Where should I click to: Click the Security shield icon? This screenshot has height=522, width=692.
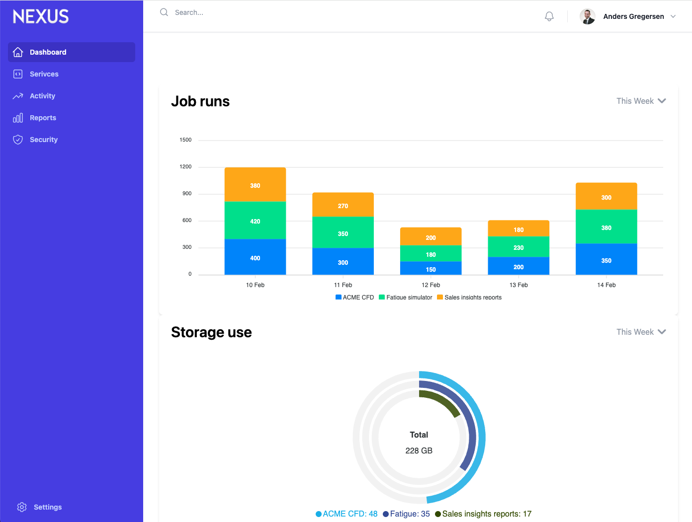(x=18, y=140)
